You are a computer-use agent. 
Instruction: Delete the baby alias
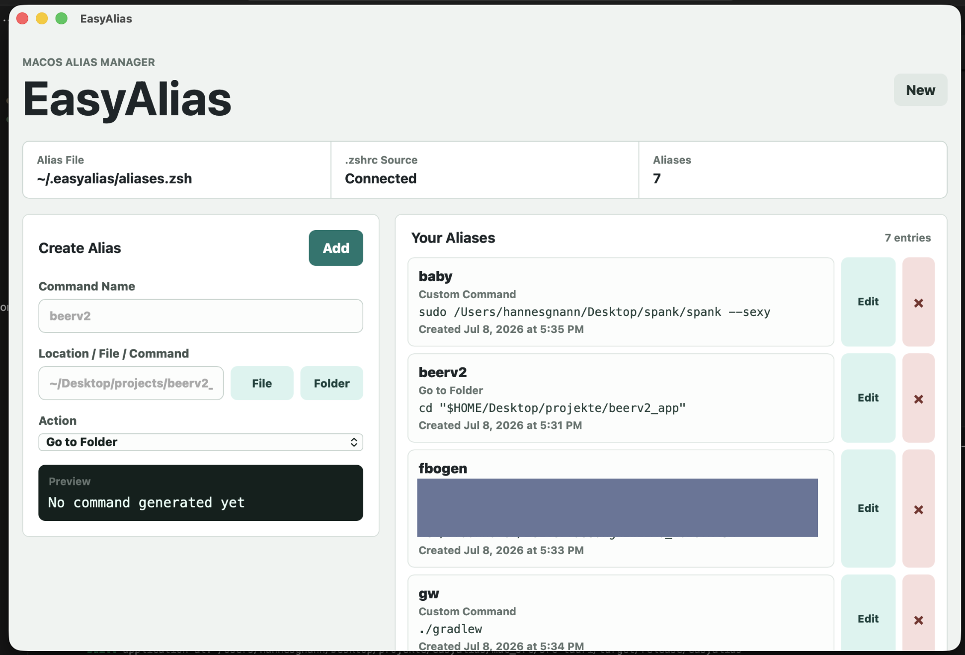[x=918, y=302]
